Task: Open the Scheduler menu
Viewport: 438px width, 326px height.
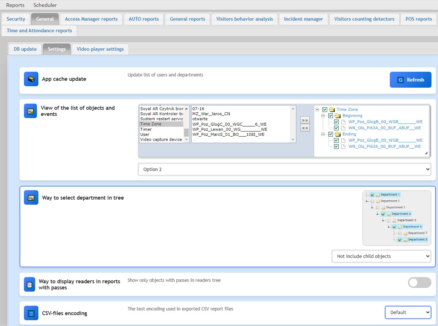Action: tap(45, 5)
